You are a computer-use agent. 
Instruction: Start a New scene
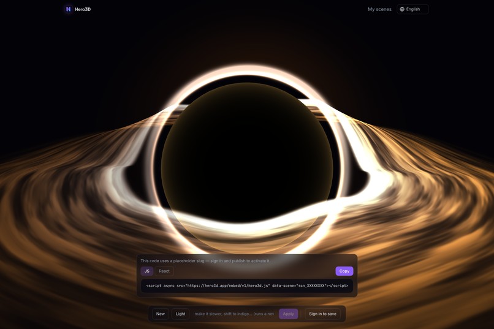click(x=161, y=314)
